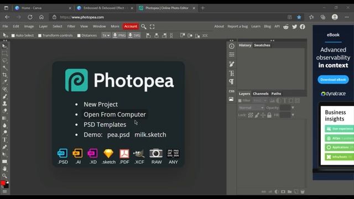Open the Properties panel icon
This screenshot has width=354, height=199.
231,55
